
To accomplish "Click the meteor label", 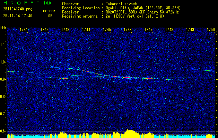I will tap(49, 11).
